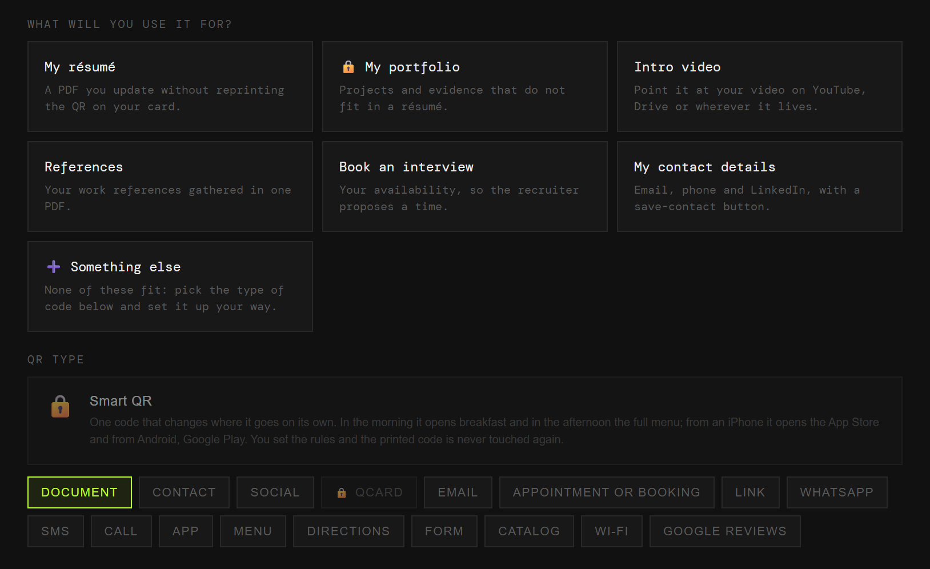This screenshot has width=930, height=569.
Task: Select the References card
Action: pos(170,186)
